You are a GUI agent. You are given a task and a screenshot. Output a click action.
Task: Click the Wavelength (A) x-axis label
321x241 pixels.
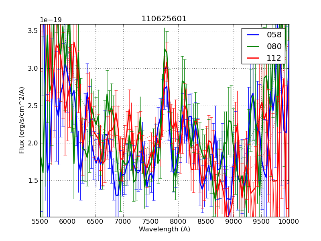[164, 229]
